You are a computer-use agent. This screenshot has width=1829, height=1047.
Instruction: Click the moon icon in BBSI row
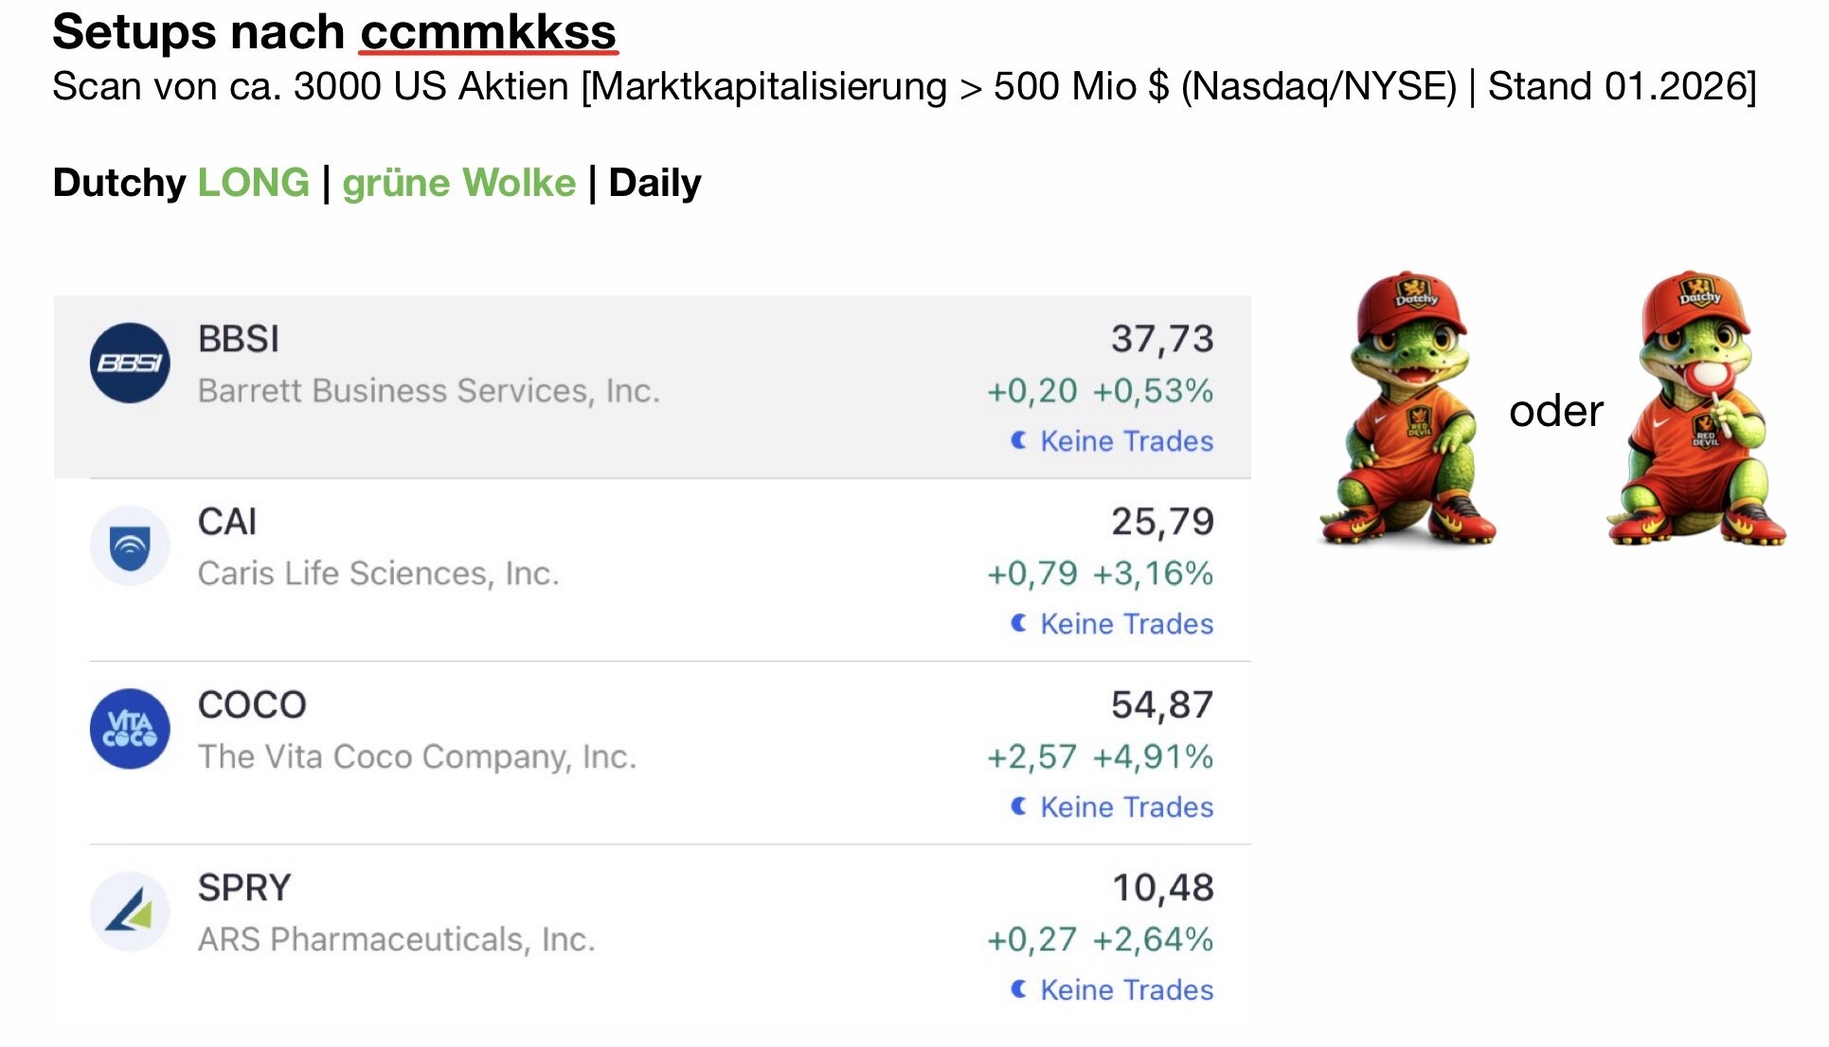pyautogui.click(x=1019, y=440)
